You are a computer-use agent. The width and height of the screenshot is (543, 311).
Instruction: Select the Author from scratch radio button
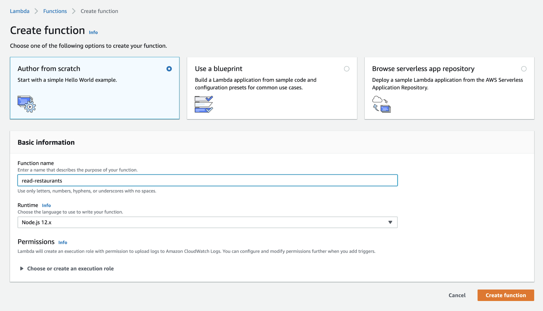click(x=169, y=69)
